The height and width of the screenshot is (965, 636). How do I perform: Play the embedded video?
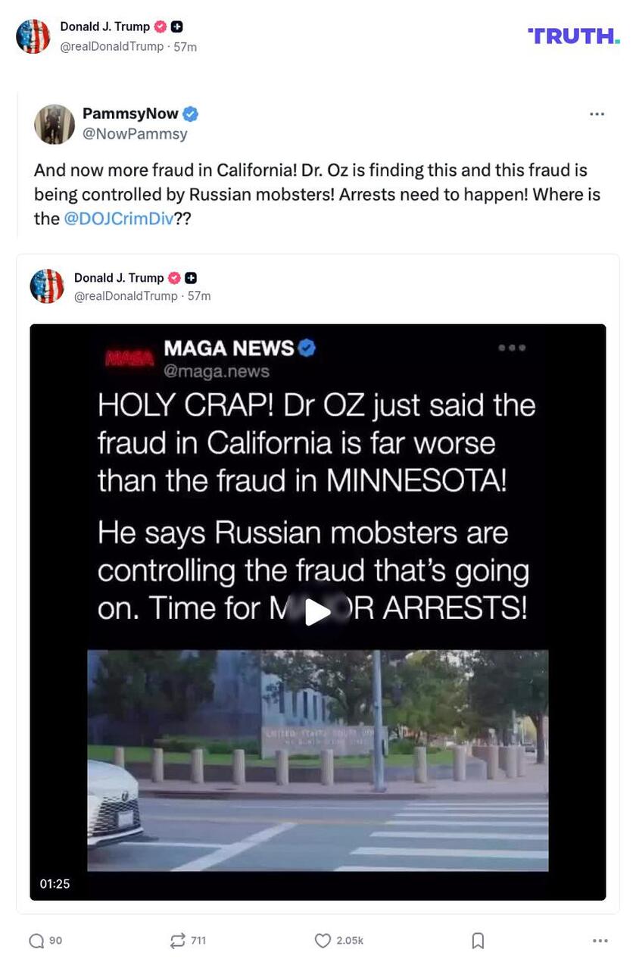tap(317, 612)
